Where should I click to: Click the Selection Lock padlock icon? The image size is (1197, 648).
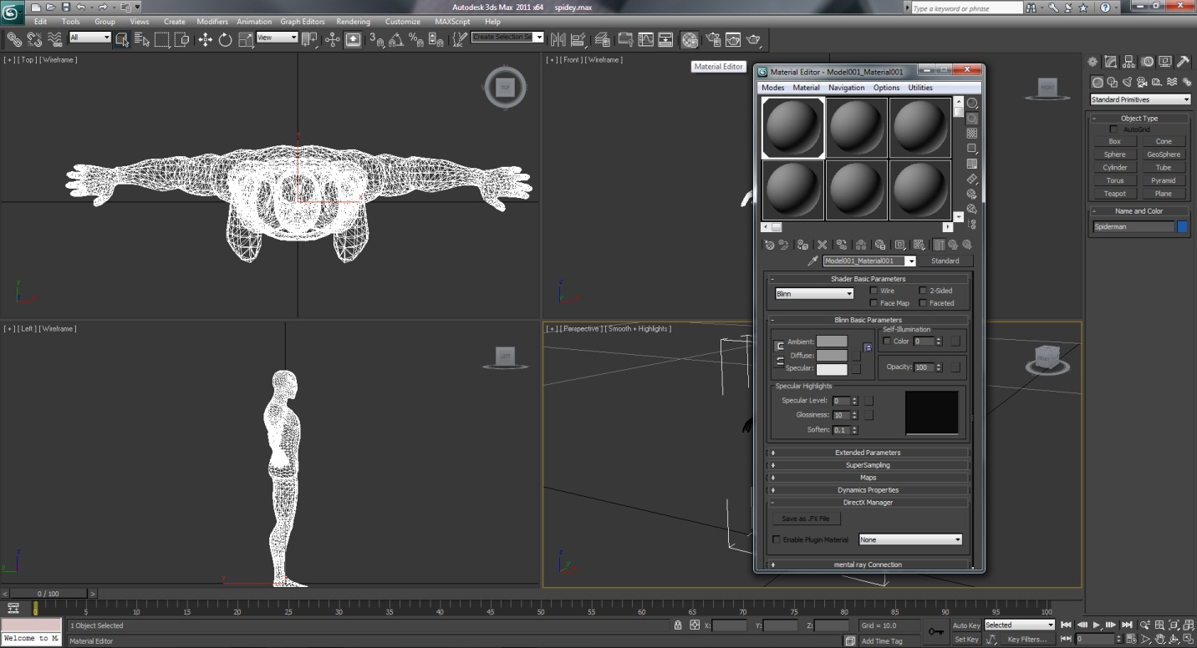pos(678,625)
